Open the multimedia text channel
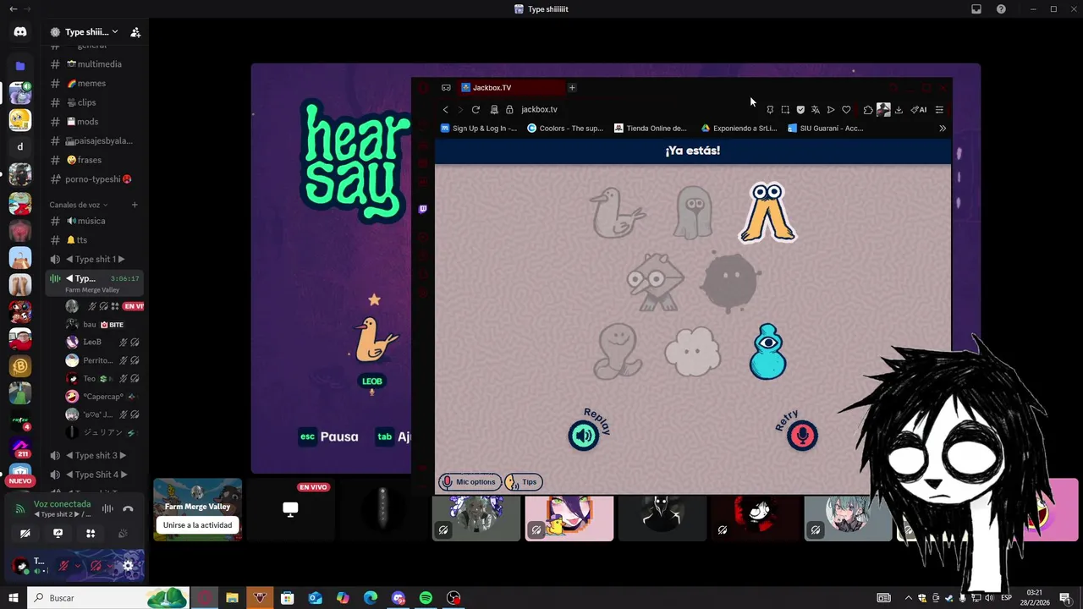Image resolution: width=1083 pixels, height=609 pixels. [x=95, y=64]
